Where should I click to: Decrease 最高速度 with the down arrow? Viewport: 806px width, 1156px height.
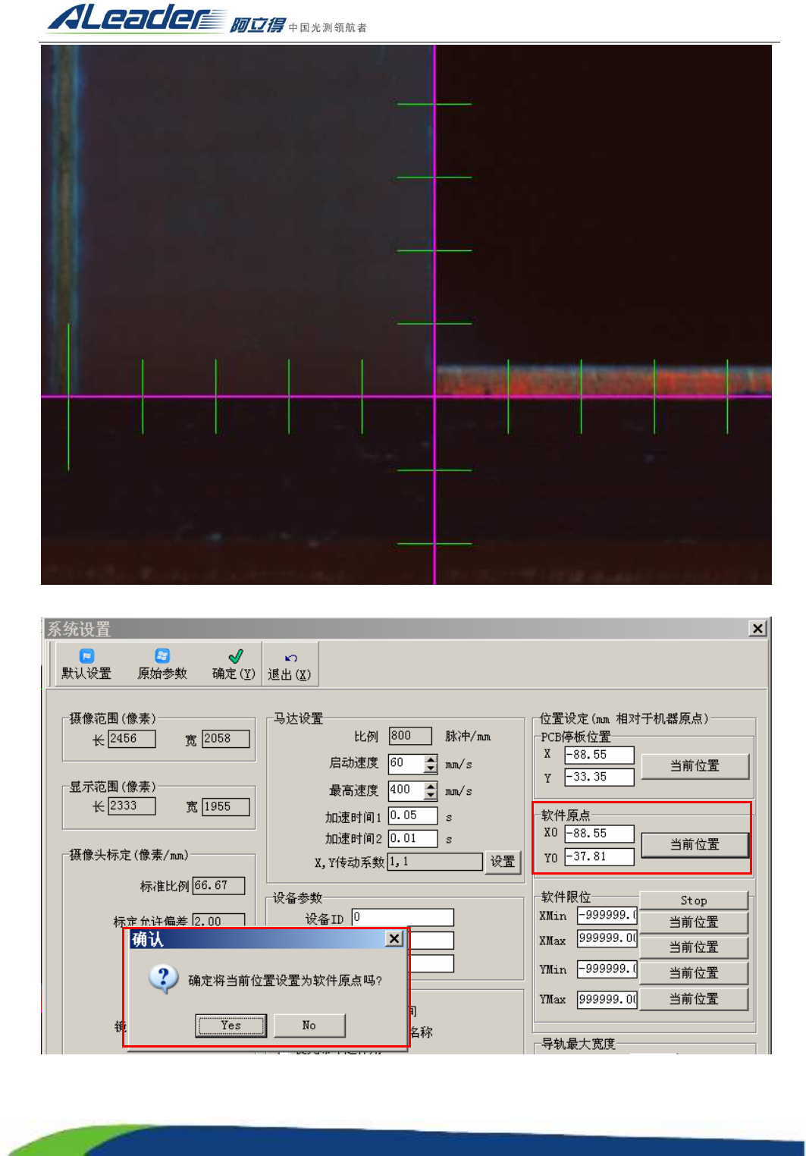click(431, 796)
